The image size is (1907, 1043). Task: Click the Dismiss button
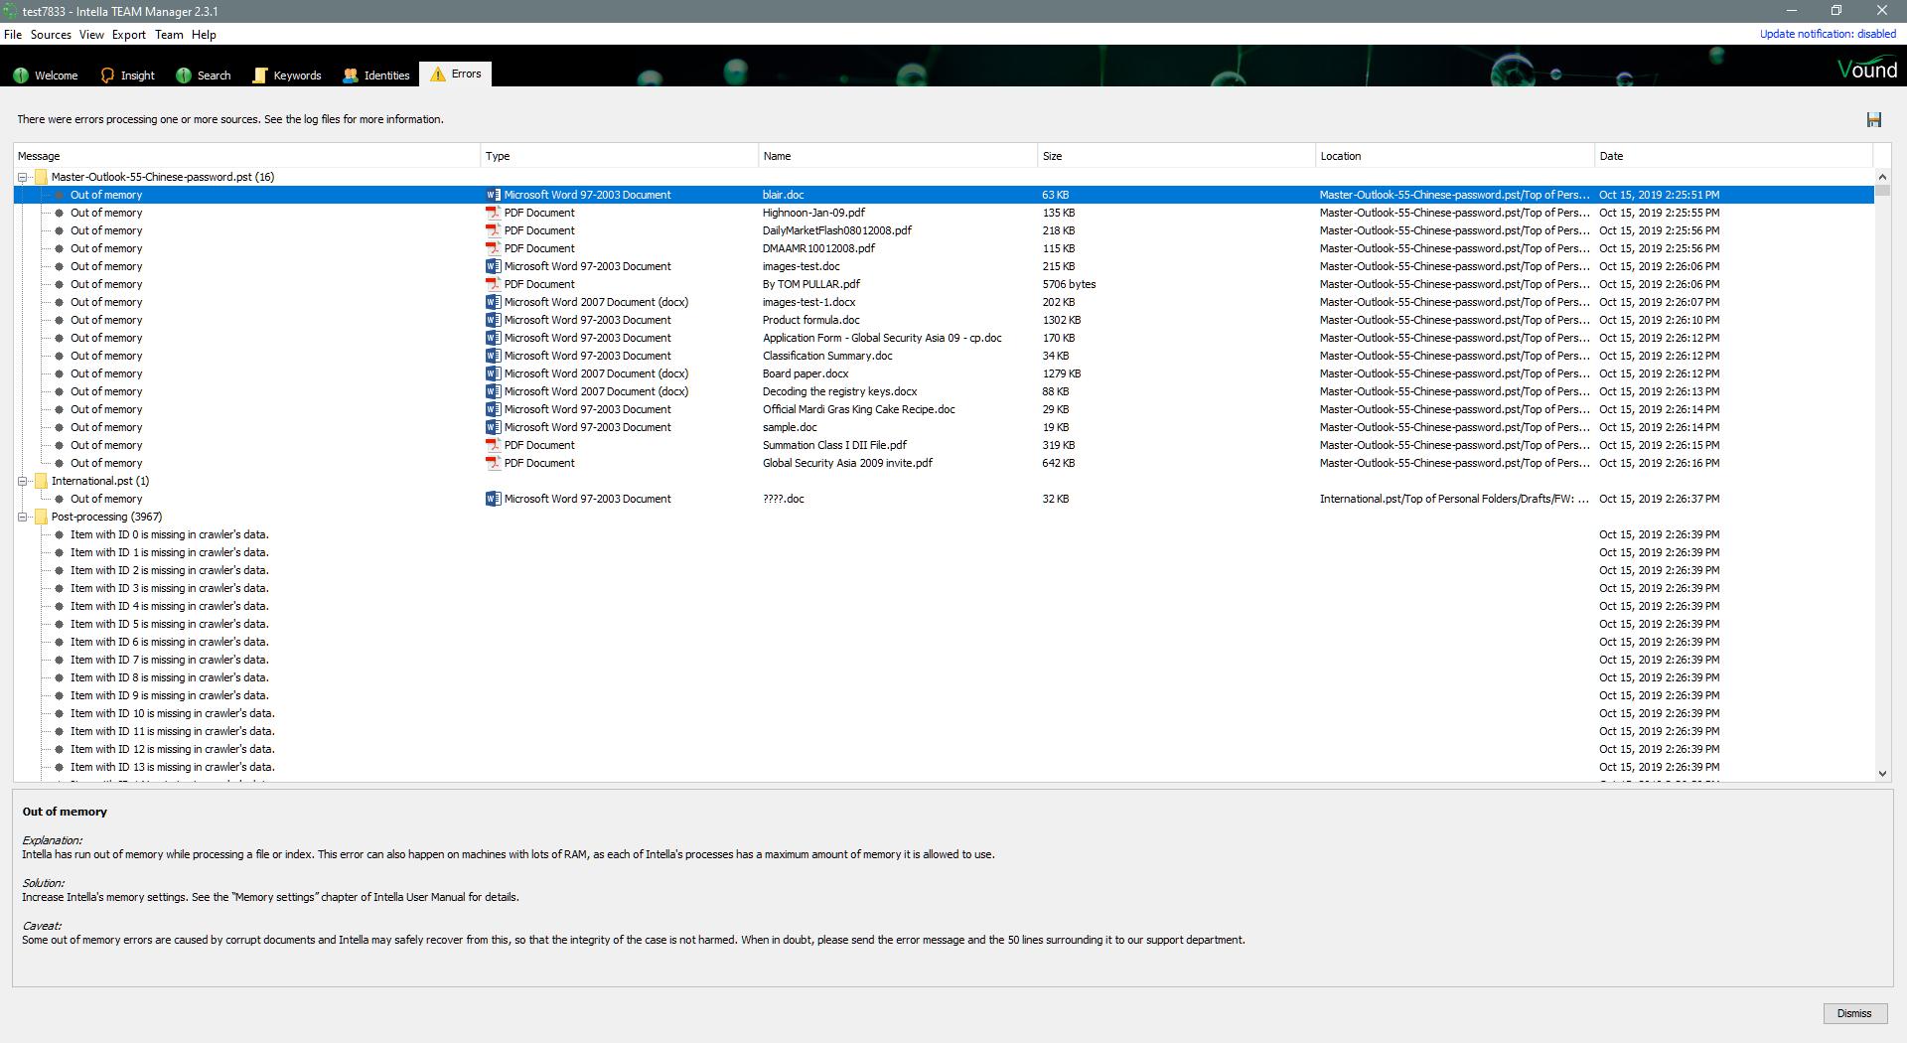(1853, 1013)
